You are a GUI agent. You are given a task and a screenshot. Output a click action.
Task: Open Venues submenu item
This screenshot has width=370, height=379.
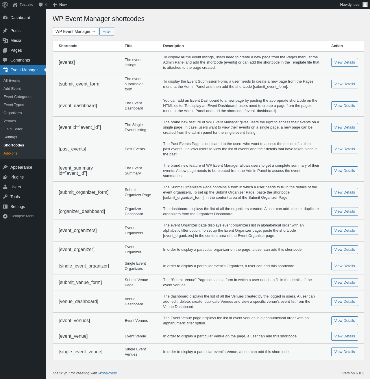[23, 121]
